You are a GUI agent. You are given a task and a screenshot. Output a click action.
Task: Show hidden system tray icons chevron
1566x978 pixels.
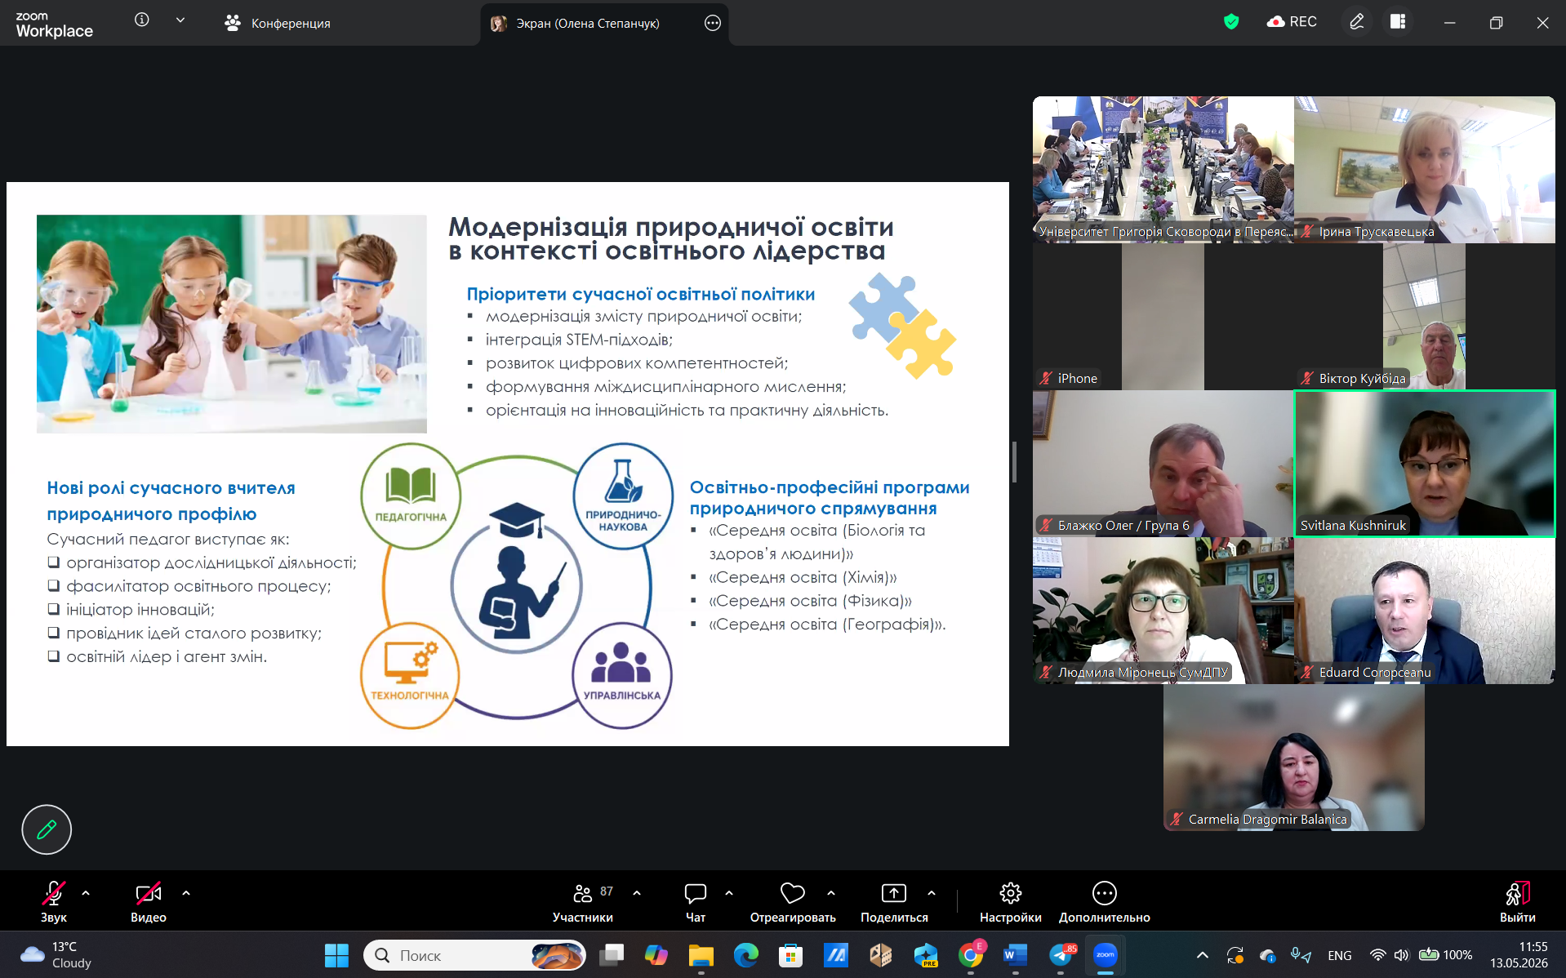1202,955
